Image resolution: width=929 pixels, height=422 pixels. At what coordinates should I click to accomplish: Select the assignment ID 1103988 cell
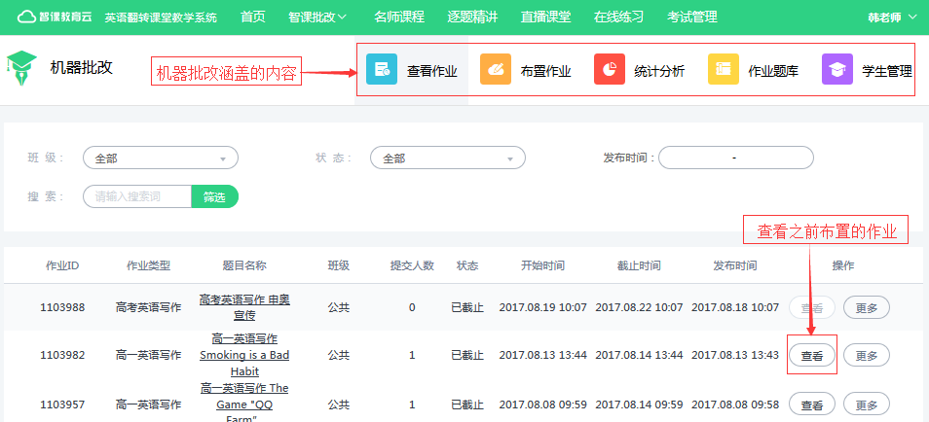(x=62, y=307)
